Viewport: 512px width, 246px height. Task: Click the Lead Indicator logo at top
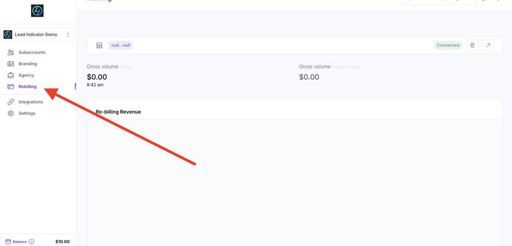pos(38,11)
